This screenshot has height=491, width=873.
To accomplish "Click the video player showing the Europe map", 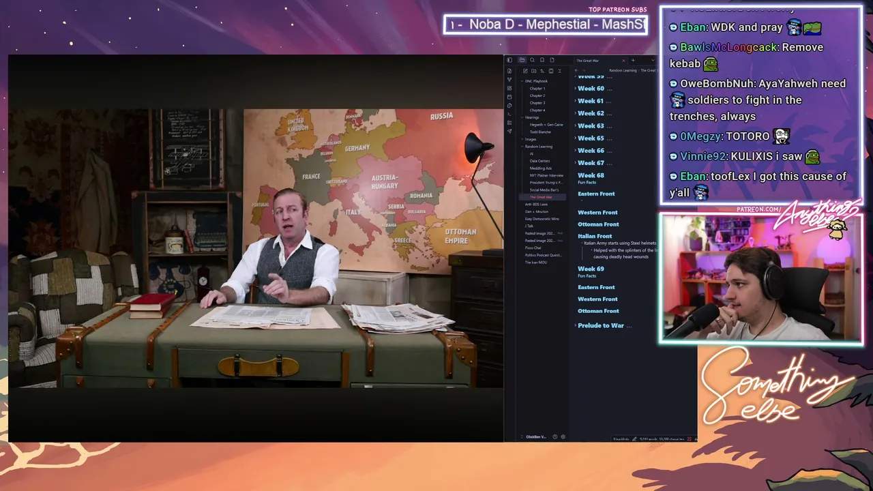I will 256,248.
